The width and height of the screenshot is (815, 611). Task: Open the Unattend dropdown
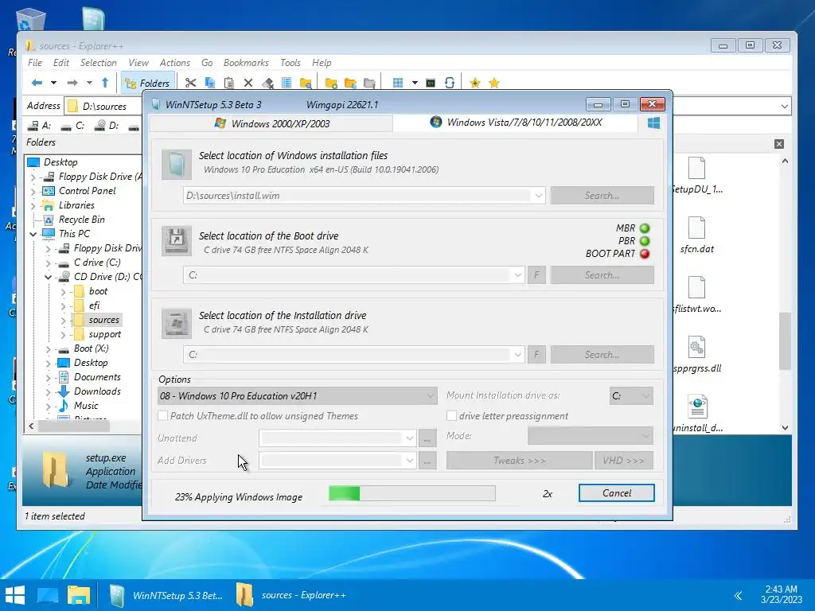(x=410, y=438)
